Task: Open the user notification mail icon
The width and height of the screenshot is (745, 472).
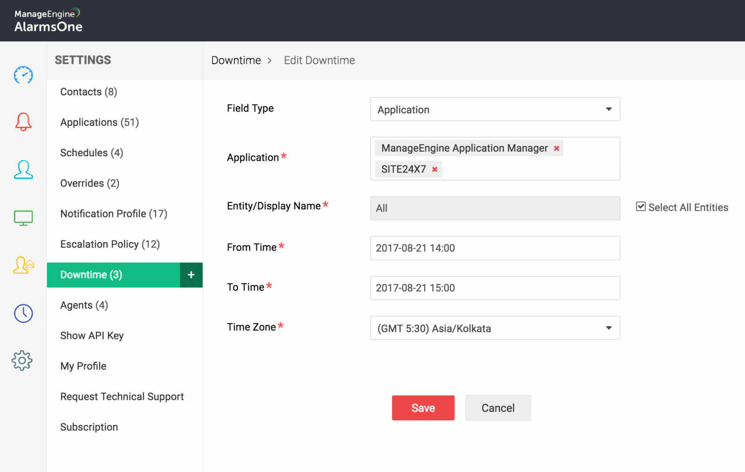Action: click(23, 265)
